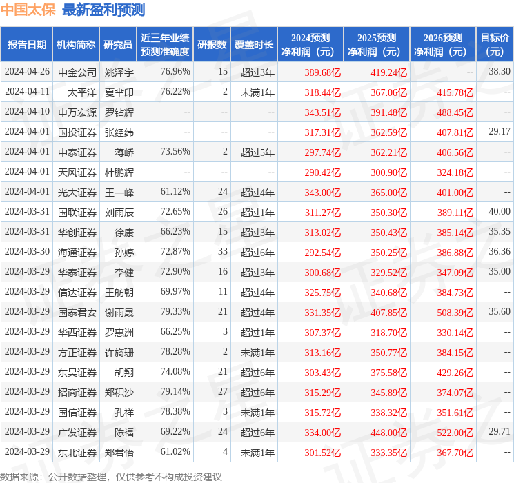Click the 367.70亿 forecast value

[455, 452]
